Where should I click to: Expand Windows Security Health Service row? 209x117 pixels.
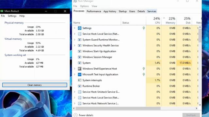point(75,45)
